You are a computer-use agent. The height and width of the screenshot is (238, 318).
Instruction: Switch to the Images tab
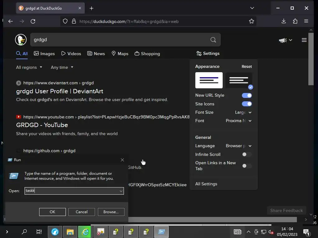coord(44,54)
